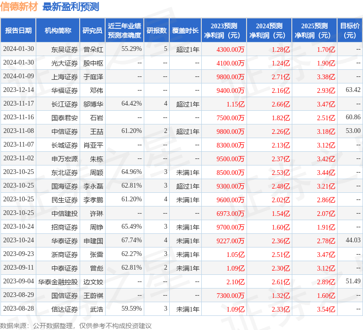The height and width of the screenshot is (330, 363).
Task: Click researcher name 李永磊
Action: [93, 186]
